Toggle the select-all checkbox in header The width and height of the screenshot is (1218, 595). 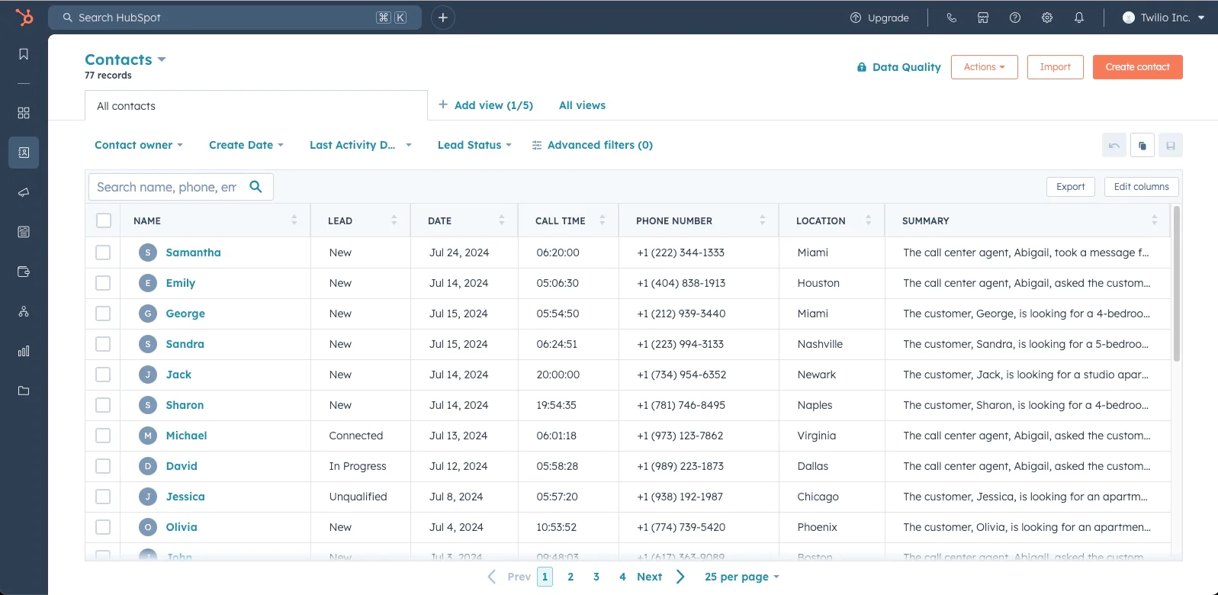pyautogui.click(x=104, y=220)
